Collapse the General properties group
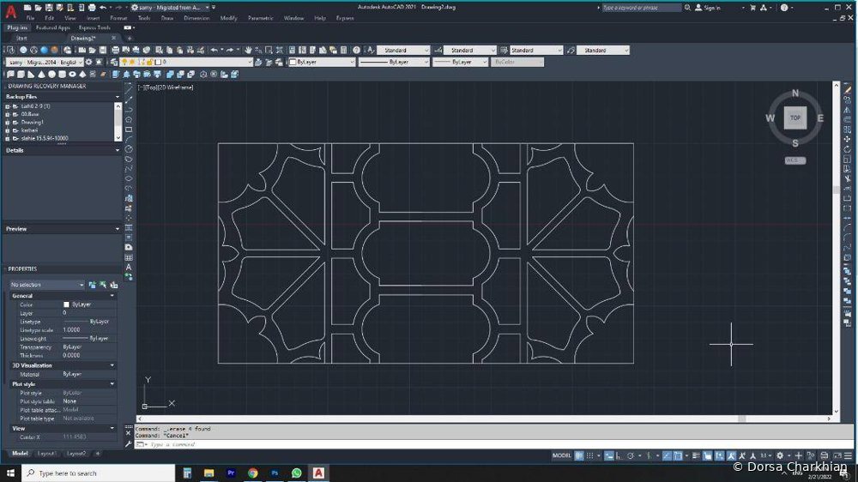 coord(112,295)
